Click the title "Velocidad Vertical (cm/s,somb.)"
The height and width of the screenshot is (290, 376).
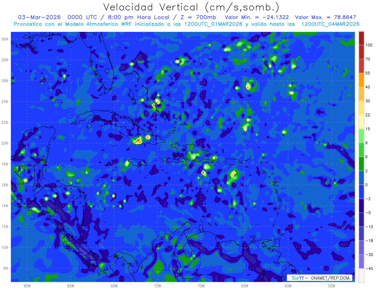pyautogui.click(x=191, y=8)
